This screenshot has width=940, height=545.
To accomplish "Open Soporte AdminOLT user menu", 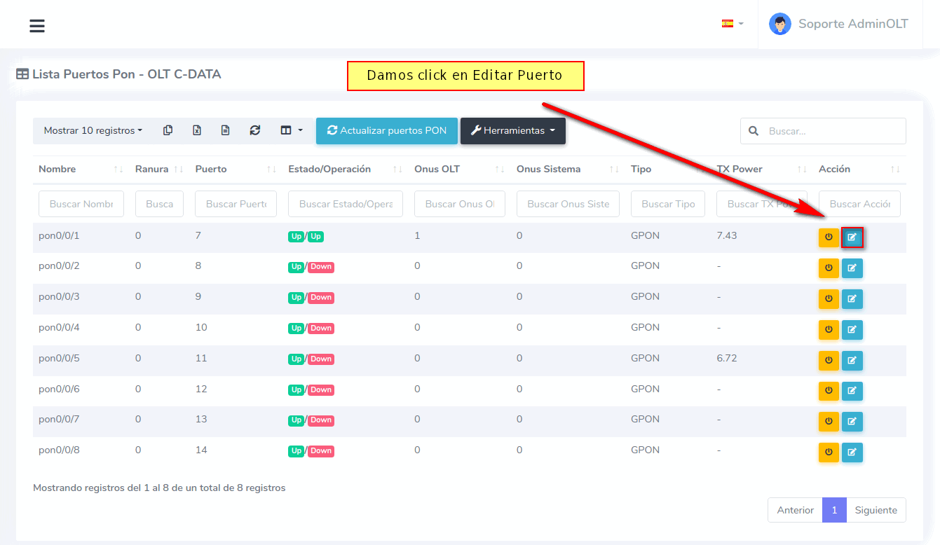I will (x=840, y=24).
